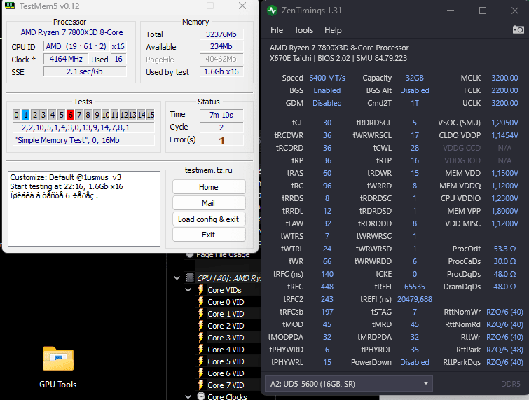Click the AMD Ryzen 7 7800X3D 8-Core label in TestMem5
This screenshot has width=529, height=400.
[71, 32]
